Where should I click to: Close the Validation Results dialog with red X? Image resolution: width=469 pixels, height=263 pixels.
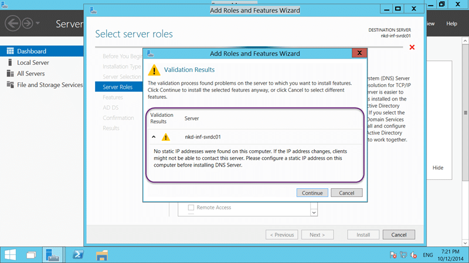tap(359, 53)
